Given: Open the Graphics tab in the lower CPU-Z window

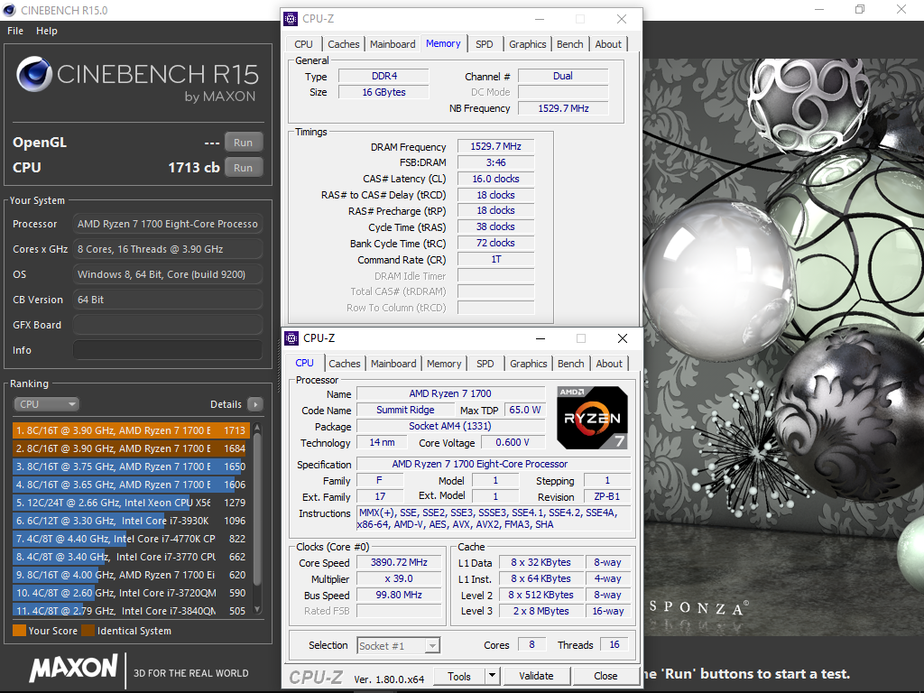Looking at the screenshot, I should click(529, 364).
